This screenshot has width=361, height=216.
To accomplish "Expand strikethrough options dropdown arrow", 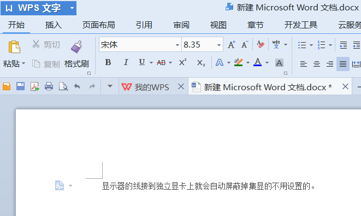I will [170, 63].
